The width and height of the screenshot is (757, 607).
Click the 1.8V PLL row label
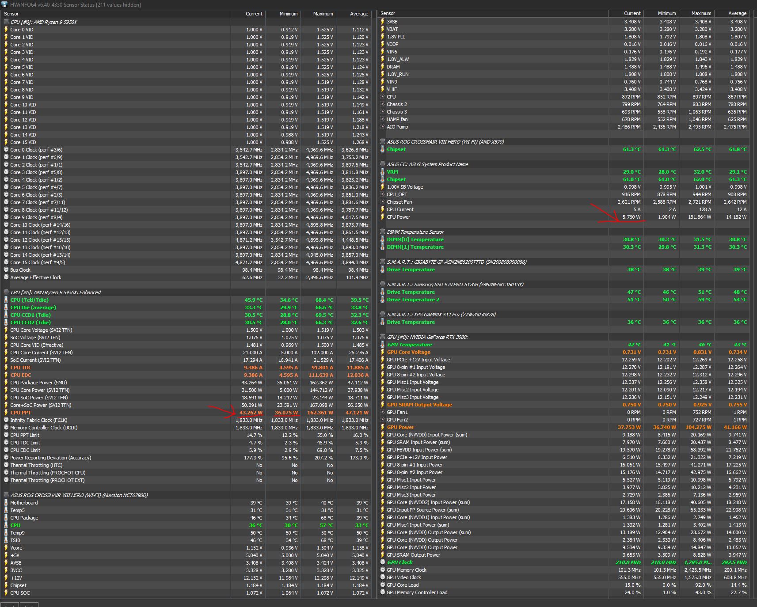pos(396,37)
